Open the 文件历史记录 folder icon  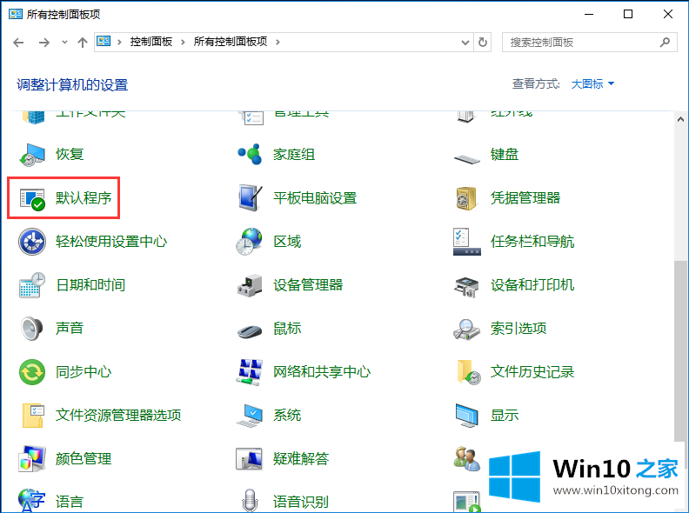pos(468,372)
